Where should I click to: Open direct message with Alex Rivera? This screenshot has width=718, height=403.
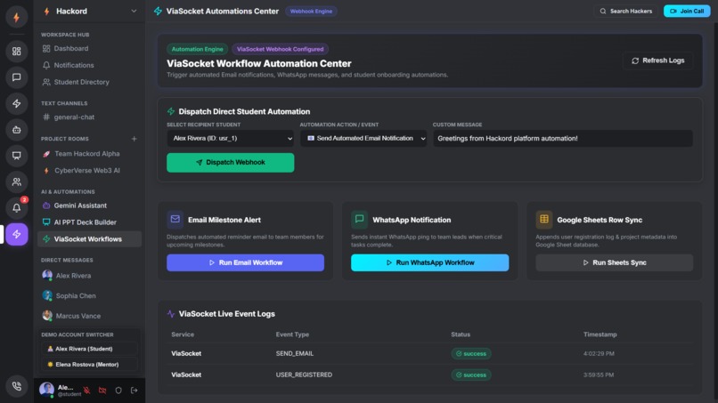pos(89,276)
